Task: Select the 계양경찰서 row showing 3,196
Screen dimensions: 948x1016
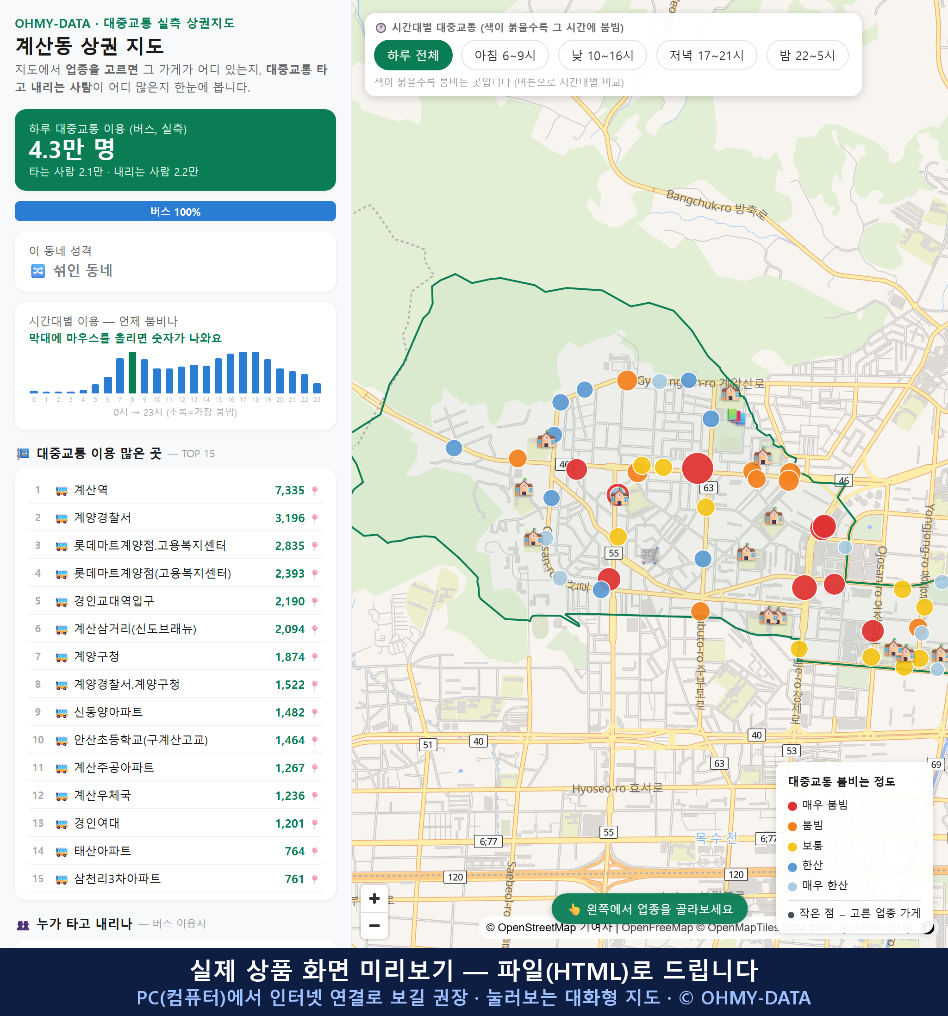Action: [175, 517]
